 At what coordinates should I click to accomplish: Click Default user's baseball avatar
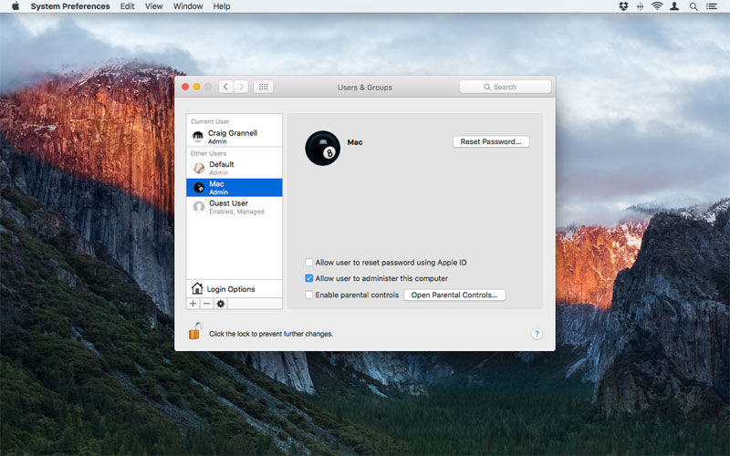[x=199, y=168]
